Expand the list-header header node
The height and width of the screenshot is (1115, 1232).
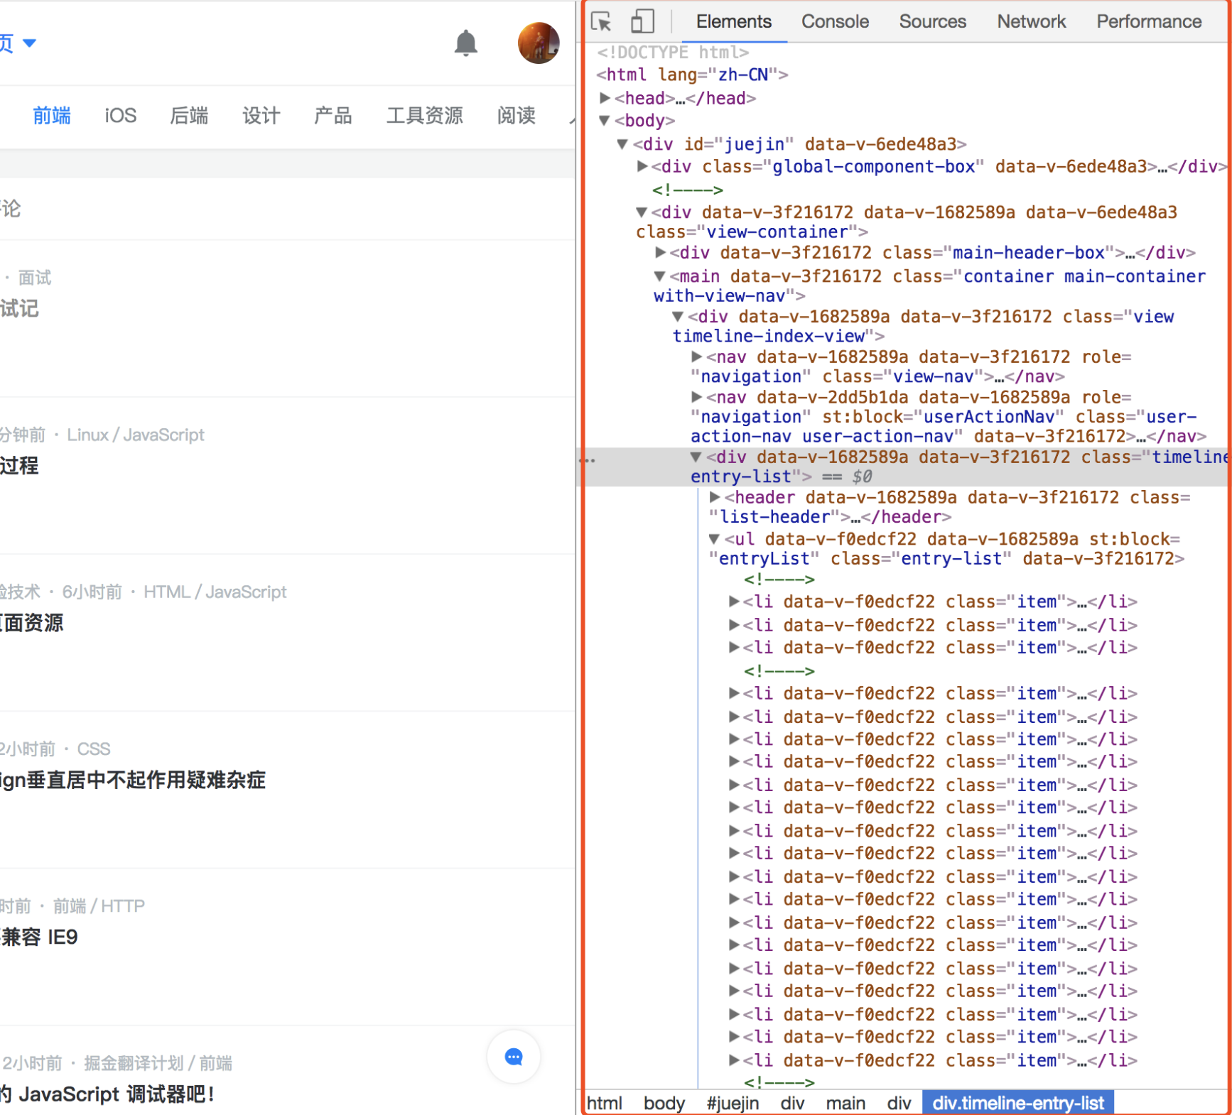click(x=715, y=497)
